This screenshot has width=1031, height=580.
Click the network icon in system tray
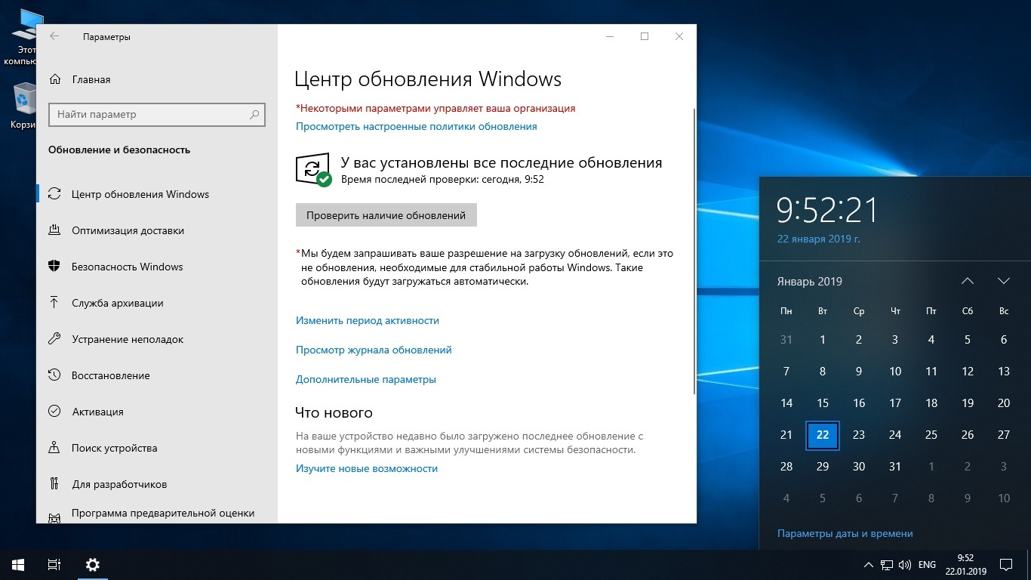pyautogui.click(x=887, y=565)
